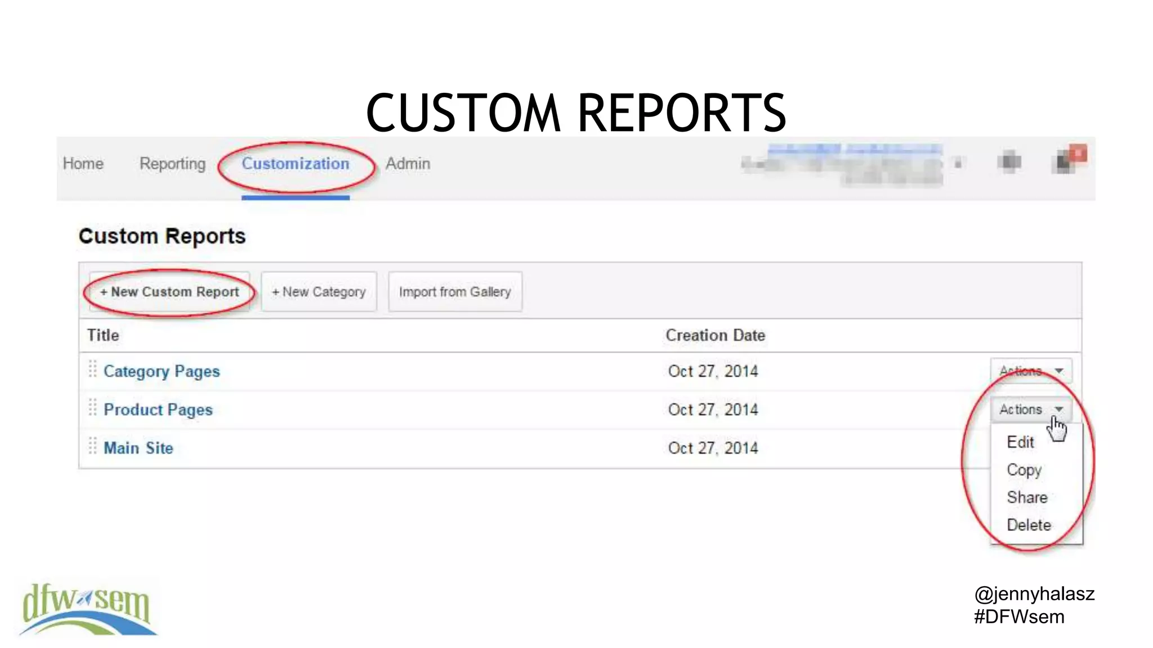Choose Edit from the Actions menu
This screenshot has width=1153, height=648.
[1020, 442]
